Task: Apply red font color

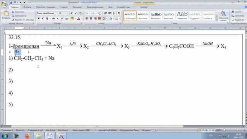Action: point(79,19)
